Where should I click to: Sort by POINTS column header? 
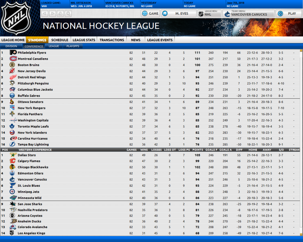(x=198, y=150)
